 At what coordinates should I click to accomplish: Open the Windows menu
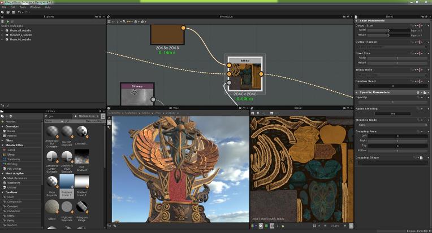[35, 7]
